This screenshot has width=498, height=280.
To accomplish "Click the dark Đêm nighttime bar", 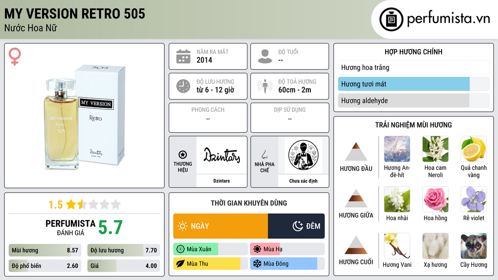I will (x=296, y=226).
